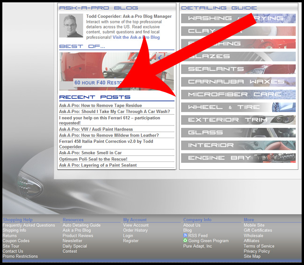Open Ferrari 458 Italia Paint Correction v2.0 post
The height and width of the screenshot is (265, 304).
point(106,144)
